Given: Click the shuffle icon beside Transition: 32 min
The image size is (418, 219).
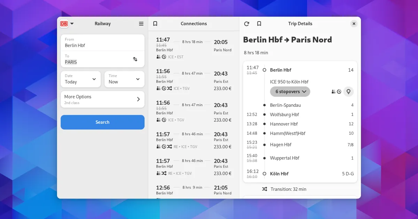Looking at the screenshot, I should [x=264, y=189].
